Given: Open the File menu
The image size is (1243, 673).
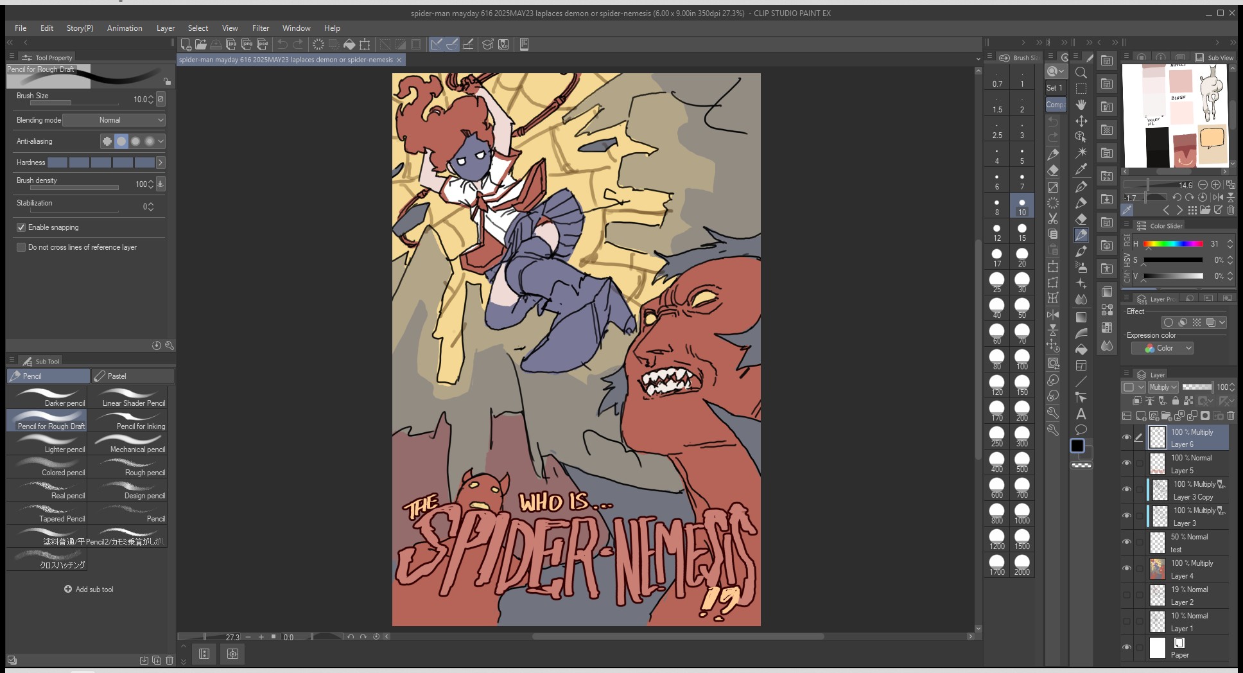Looking at the screenshot, I should [x=21, y=28].
